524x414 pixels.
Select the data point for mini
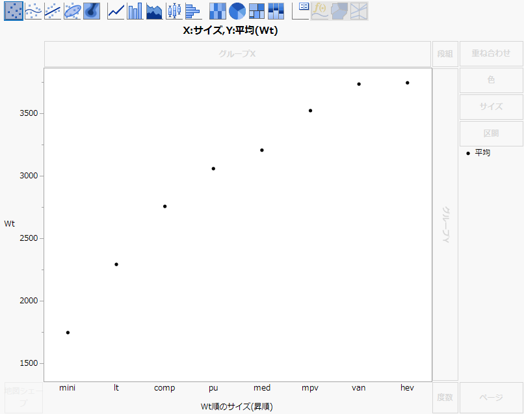coord(68,333)
